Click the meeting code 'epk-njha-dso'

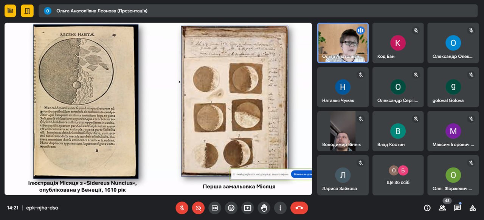click(x=42, y=208)
